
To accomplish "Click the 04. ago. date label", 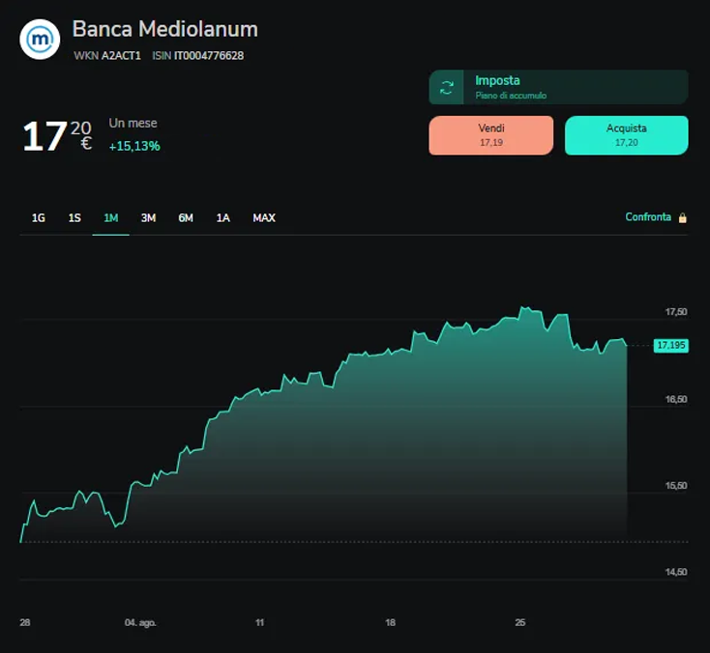I will pos(140,623).
